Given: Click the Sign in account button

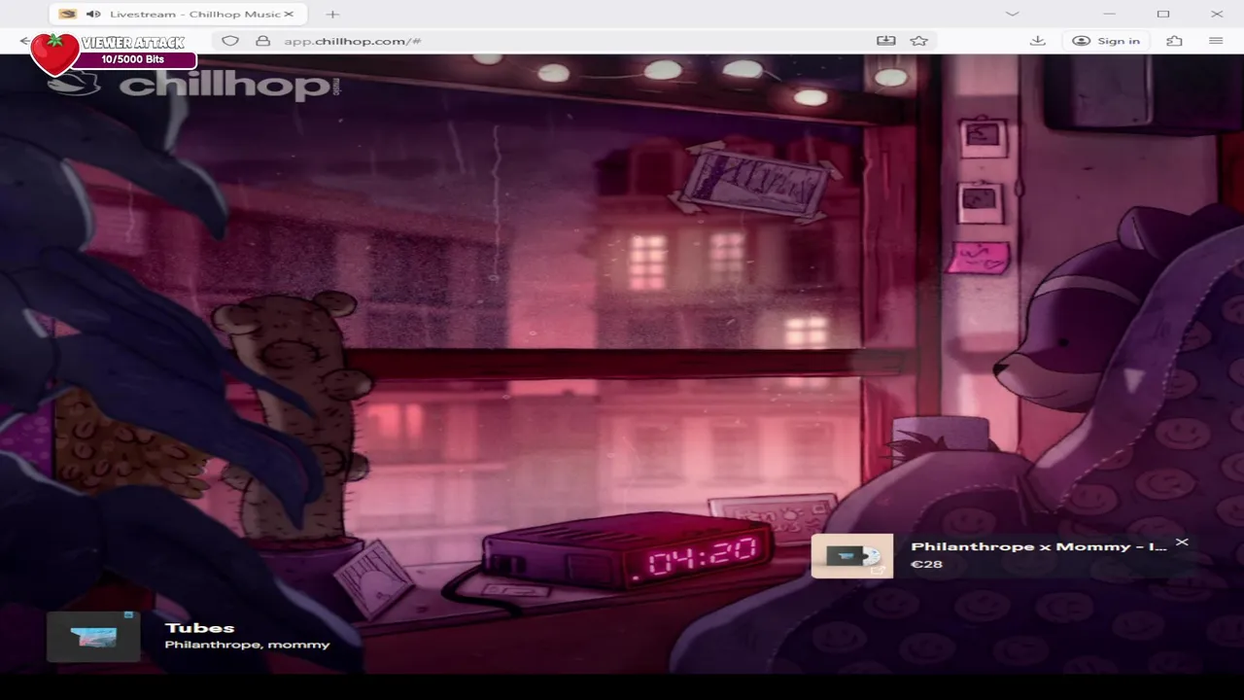Looking at the screenshot, I should [x=1106, y=41].
